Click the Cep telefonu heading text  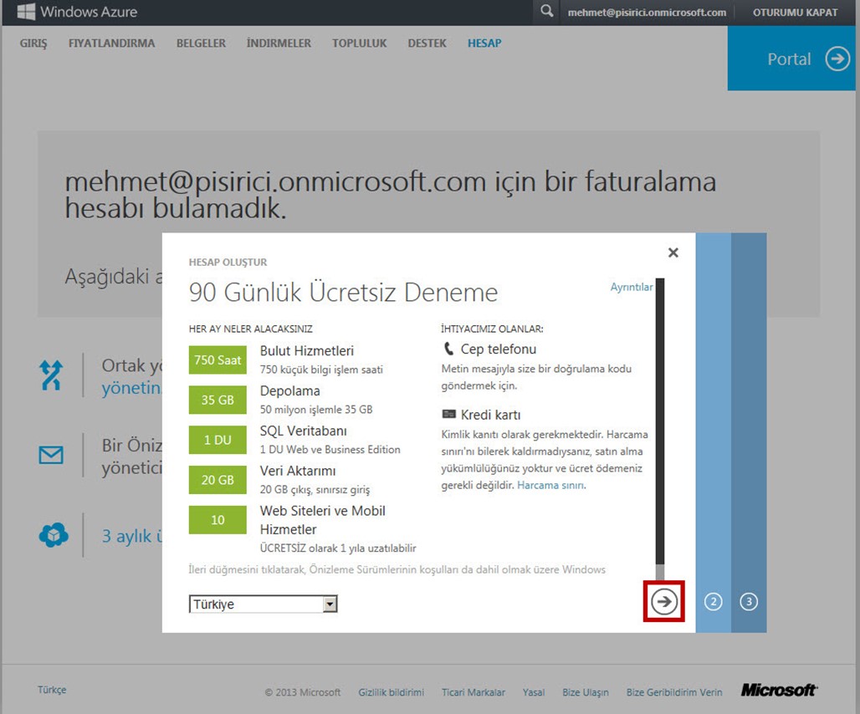point(499,349)
